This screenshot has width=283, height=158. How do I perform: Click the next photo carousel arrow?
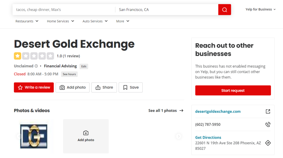[179, 136]
